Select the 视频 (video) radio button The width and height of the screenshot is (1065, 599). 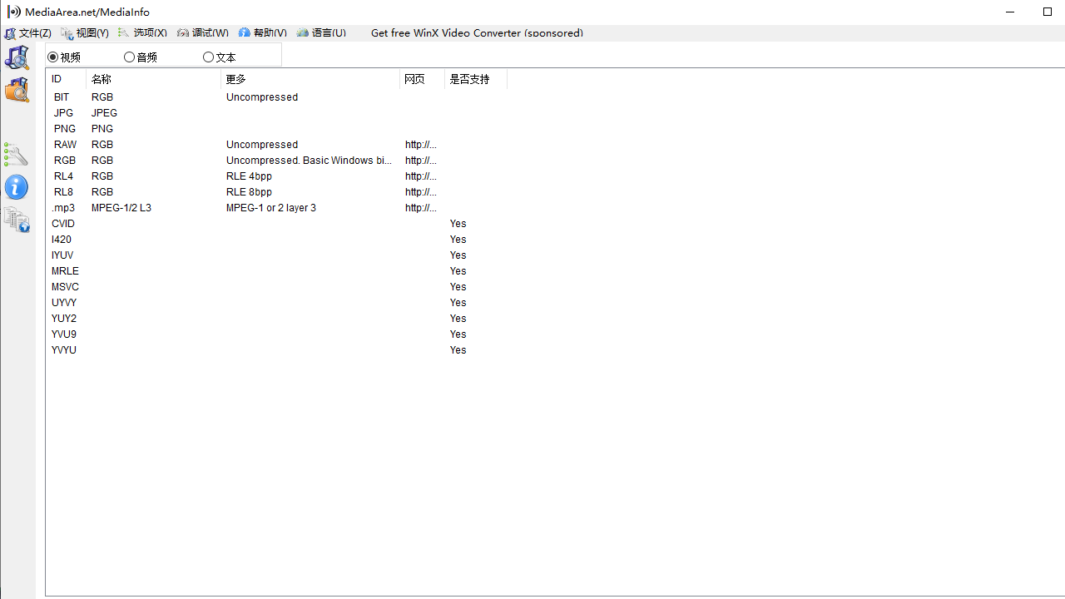53,57
